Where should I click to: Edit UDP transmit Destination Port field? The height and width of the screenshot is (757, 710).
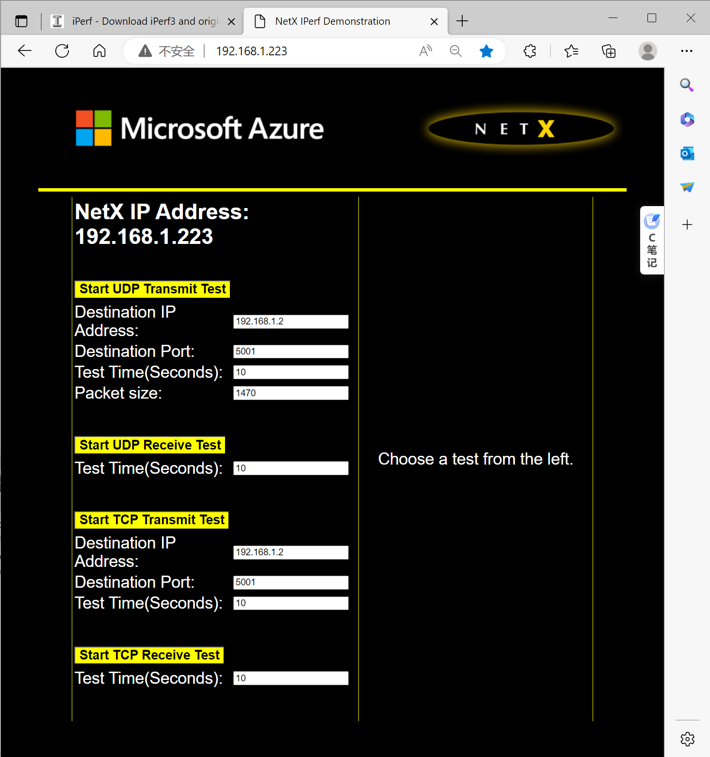tap(291, 352)
